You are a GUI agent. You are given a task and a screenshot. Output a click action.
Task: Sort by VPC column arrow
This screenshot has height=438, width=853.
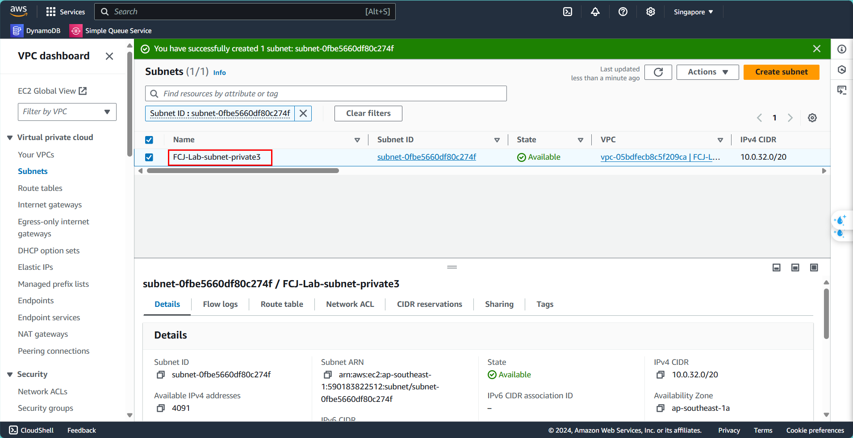click(x=720, y=140)
